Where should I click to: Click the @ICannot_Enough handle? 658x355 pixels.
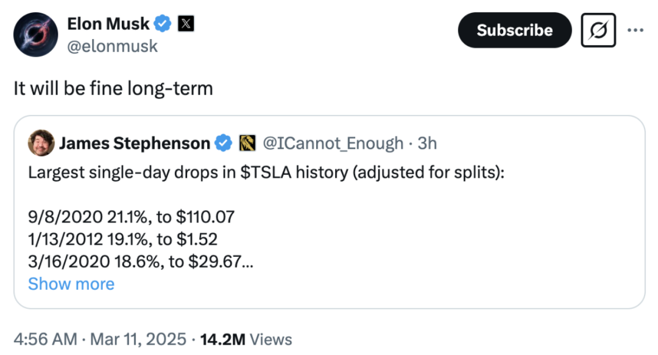pyautogui.click(x=333, y=143)
